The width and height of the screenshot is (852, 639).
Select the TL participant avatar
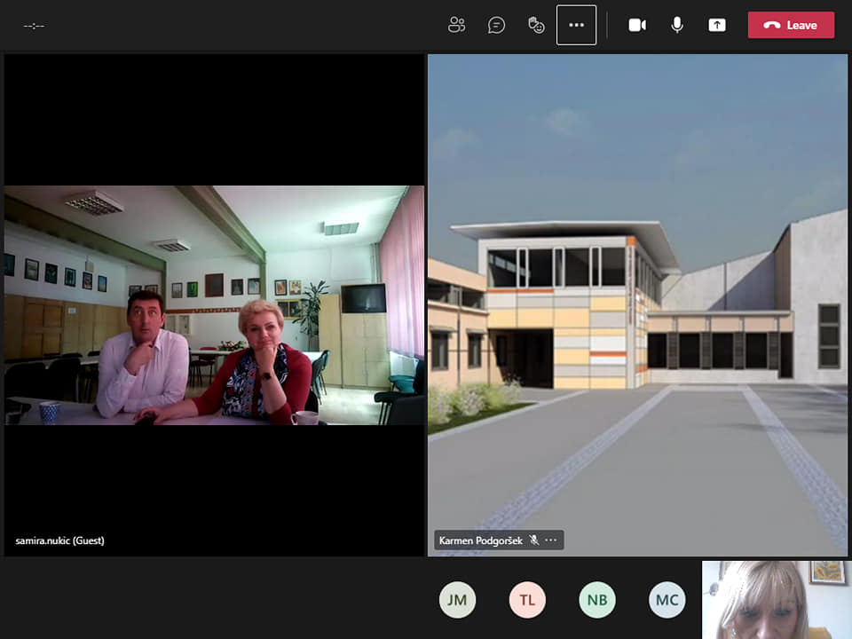coord(527,600)
